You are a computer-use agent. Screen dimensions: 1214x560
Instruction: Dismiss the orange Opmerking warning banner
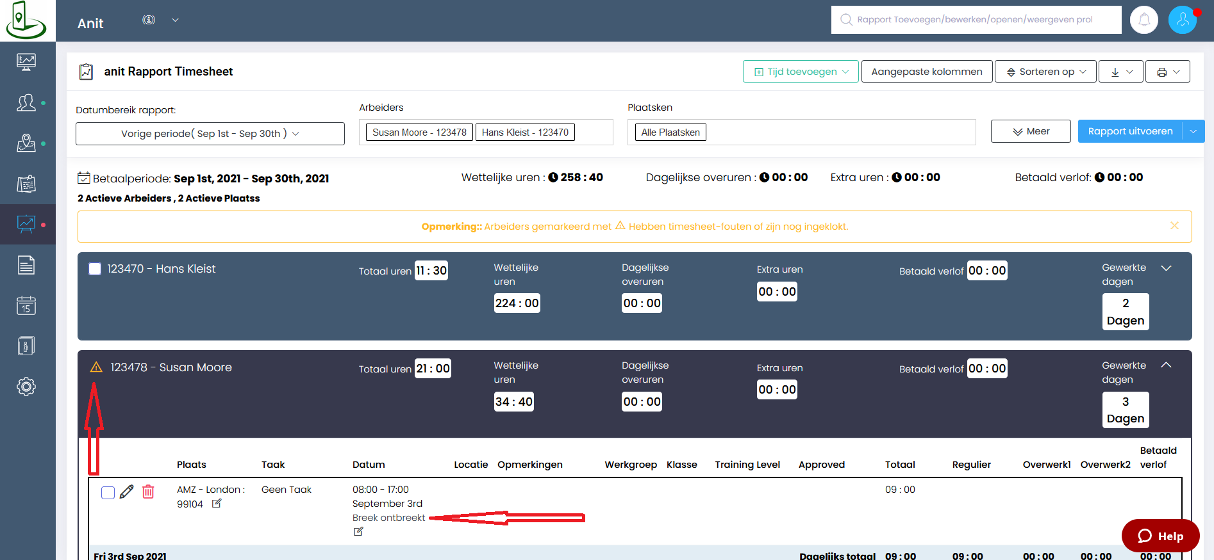pyautogui.click(x=1174, y=226)
